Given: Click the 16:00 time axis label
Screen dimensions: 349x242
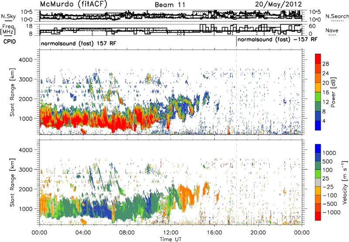Looking at the screenshot, I should click(x=214, y=233).
